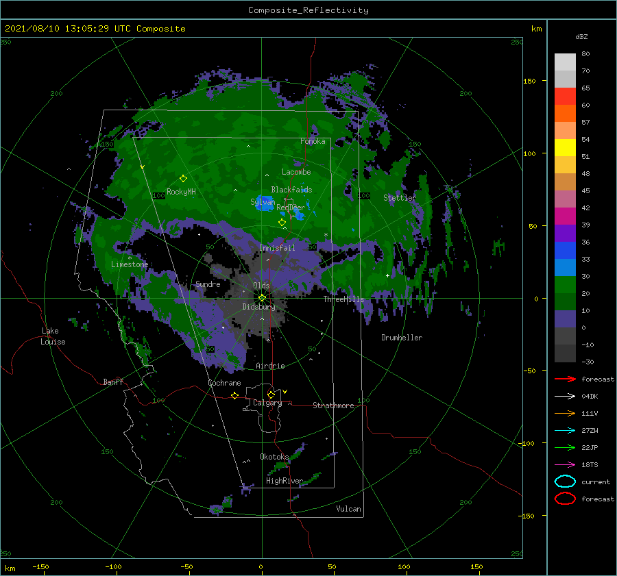Select the Calgary city label
The width and height of the screenshot is (617, 576).
(267, 403)
